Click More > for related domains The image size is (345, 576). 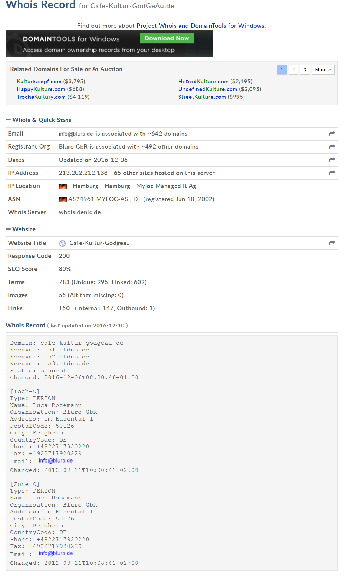323,70
